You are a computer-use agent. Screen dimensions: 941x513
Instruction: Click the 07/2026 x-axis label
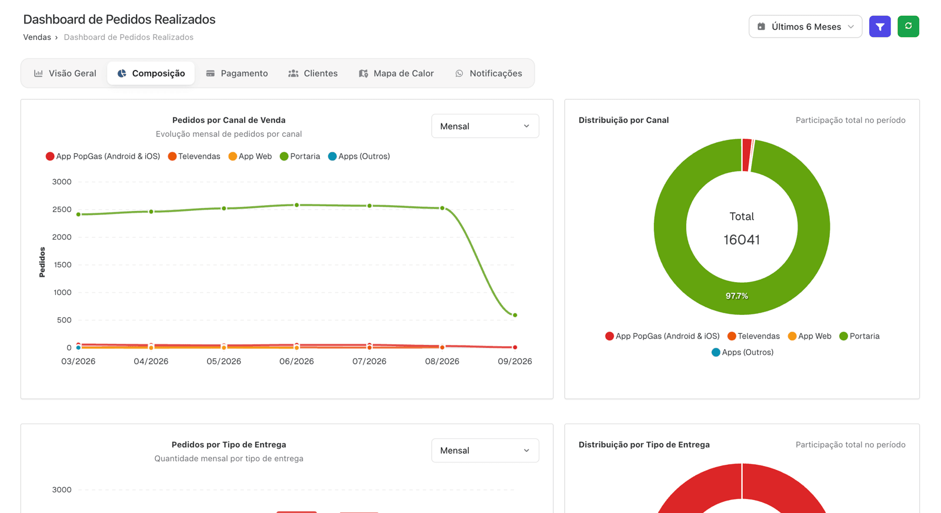click(369, 361)
